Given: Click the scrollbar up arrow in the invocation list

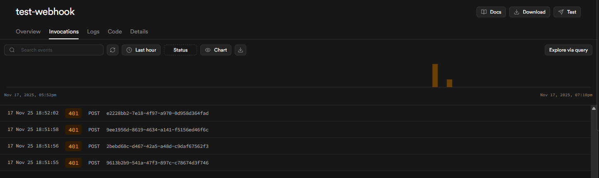Looking at the screenshot, I should (x=594, y=109).
